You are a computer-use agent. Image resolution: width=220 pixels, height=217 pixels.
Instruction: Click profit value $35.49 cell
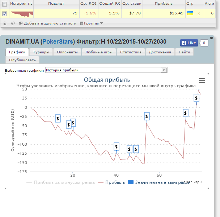coord(164,13)
